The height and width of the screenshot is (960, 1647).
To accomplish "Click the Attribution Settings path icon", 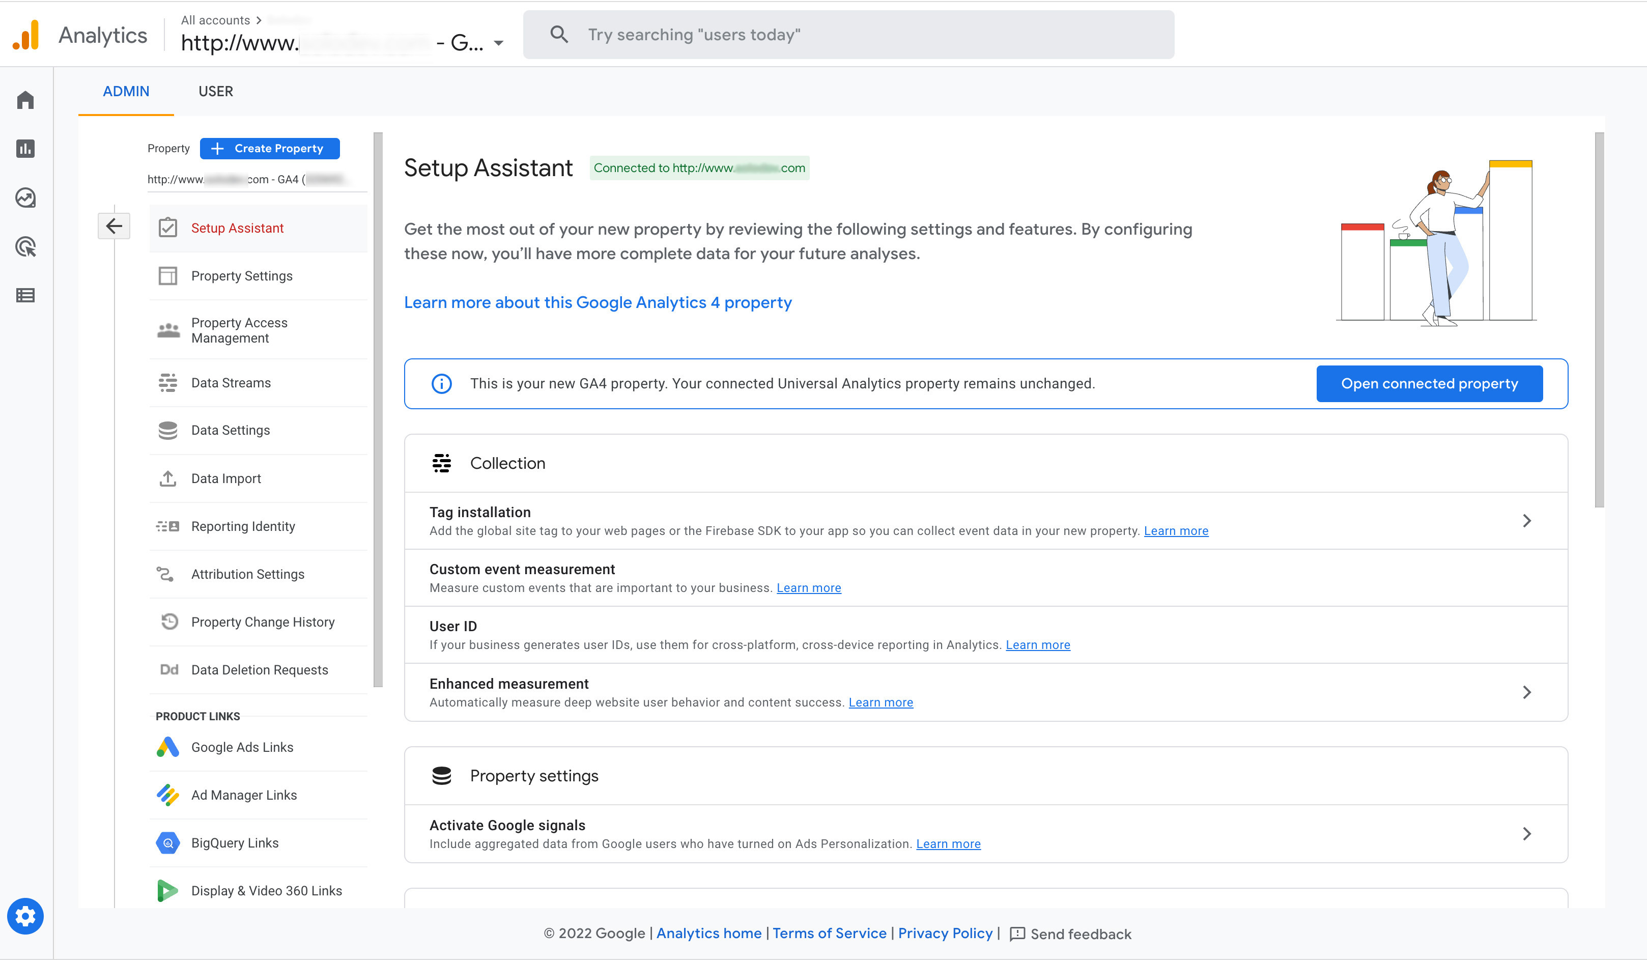I will click(165, 574).
